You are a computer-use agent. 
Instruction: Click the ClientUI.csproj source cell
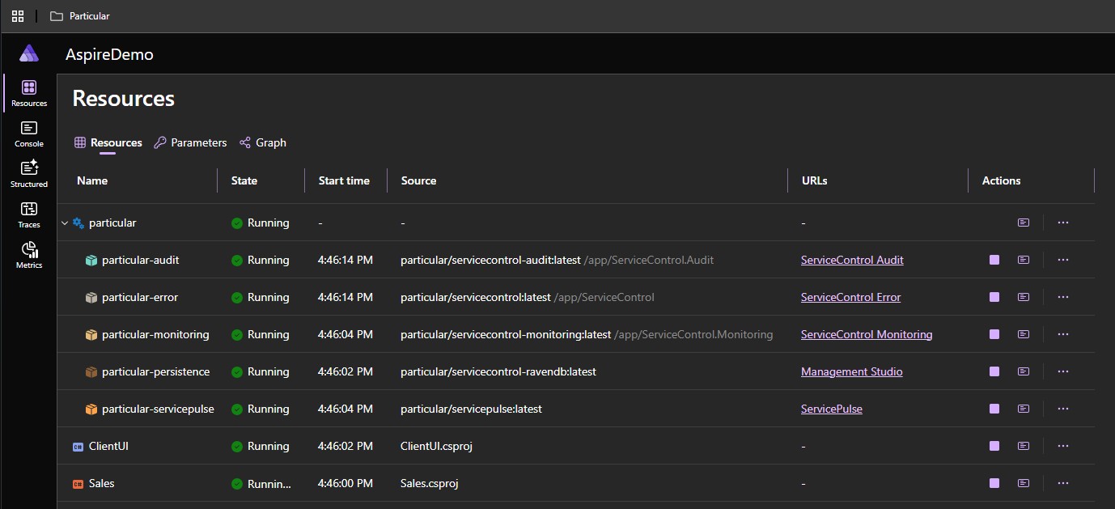tap(436, 446)
